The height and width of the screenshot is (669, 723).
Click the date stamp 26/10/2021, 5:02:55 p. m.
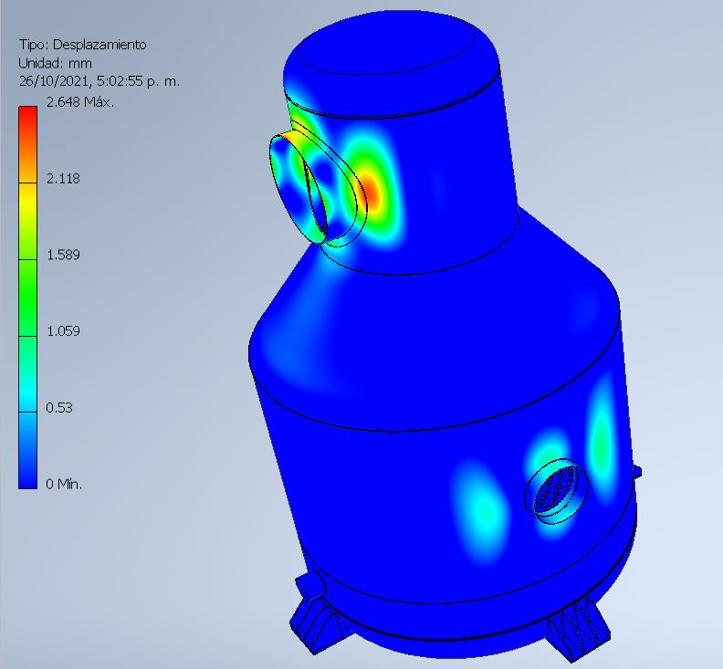point(100,81)
